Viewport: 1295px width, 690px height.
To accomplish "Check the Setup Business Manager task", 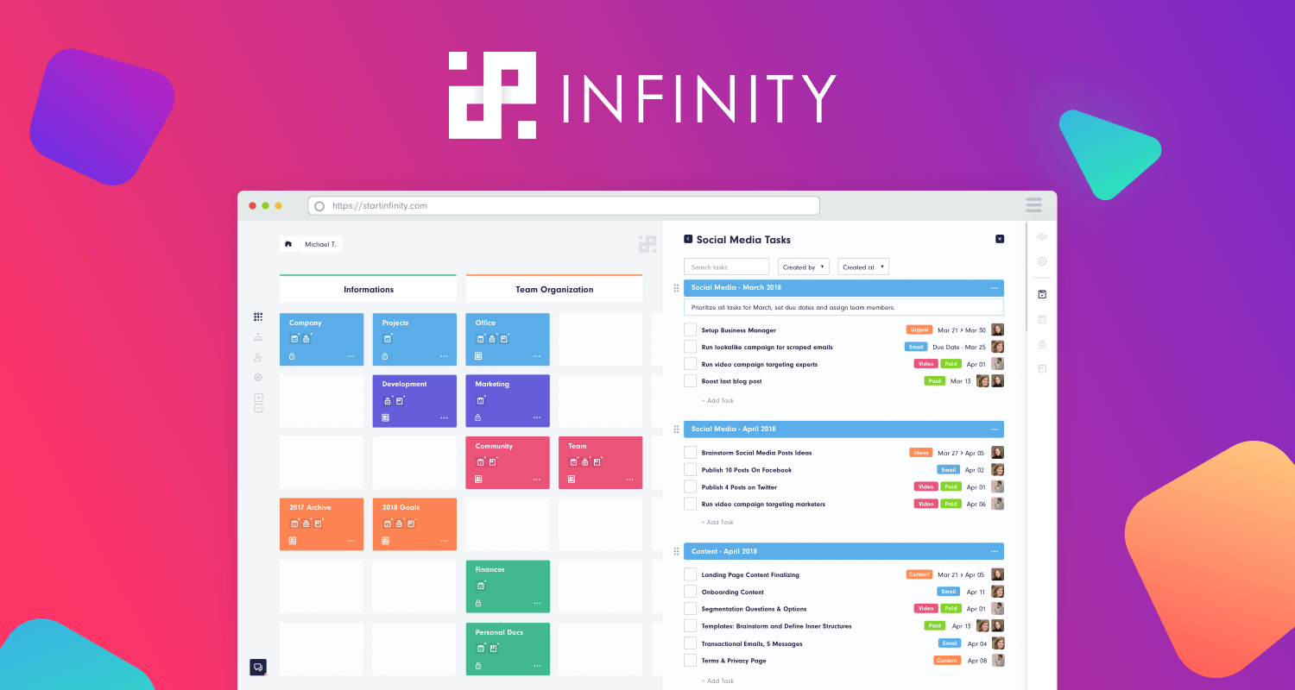I will coord(690,329).
